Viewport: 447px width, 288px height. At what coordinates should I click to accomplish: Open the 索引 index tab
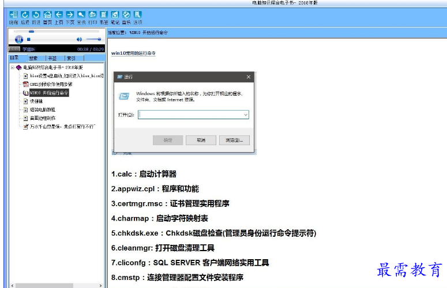[x=71, y=58]
